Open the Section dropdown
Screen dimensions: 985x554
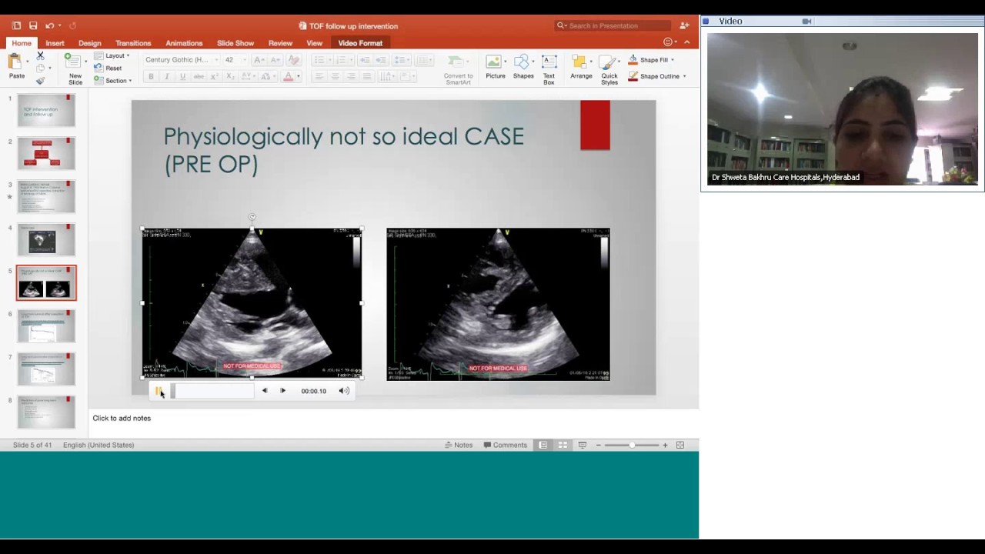[x=113, y=80]
